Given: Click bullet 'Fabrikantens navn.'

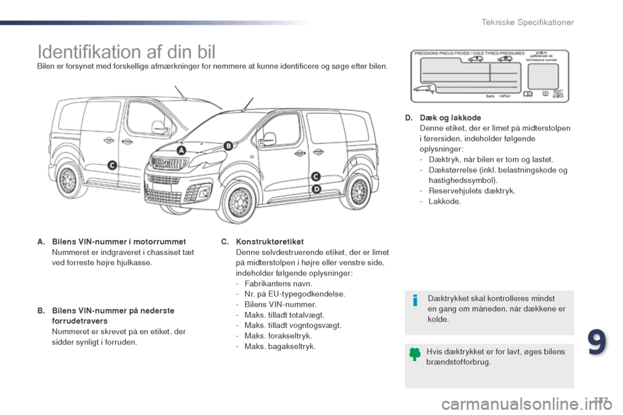Looking at the screenshot, I should coord(278,283).
